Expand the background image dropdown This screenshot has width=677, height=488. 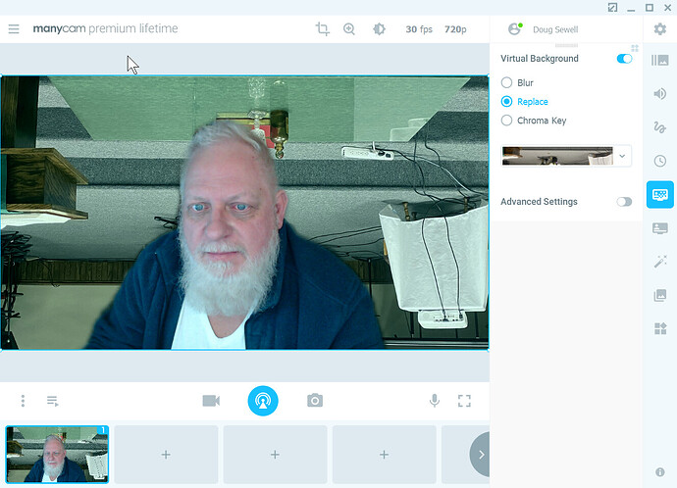tap(622, 156)
